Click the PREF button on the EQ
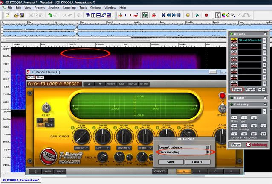 coord(60,172)
